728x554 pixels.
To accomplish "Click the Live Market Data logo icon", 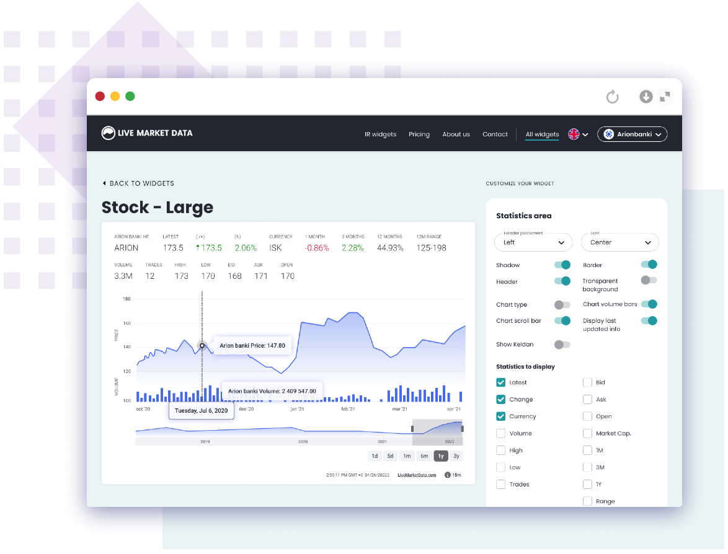I will 107,133.
